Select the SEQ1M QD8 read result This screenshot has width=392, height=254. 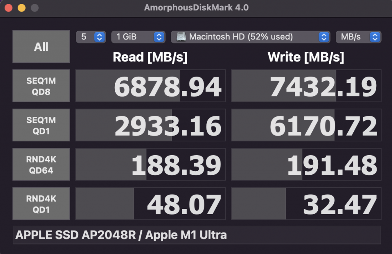[x=150, y=86]
